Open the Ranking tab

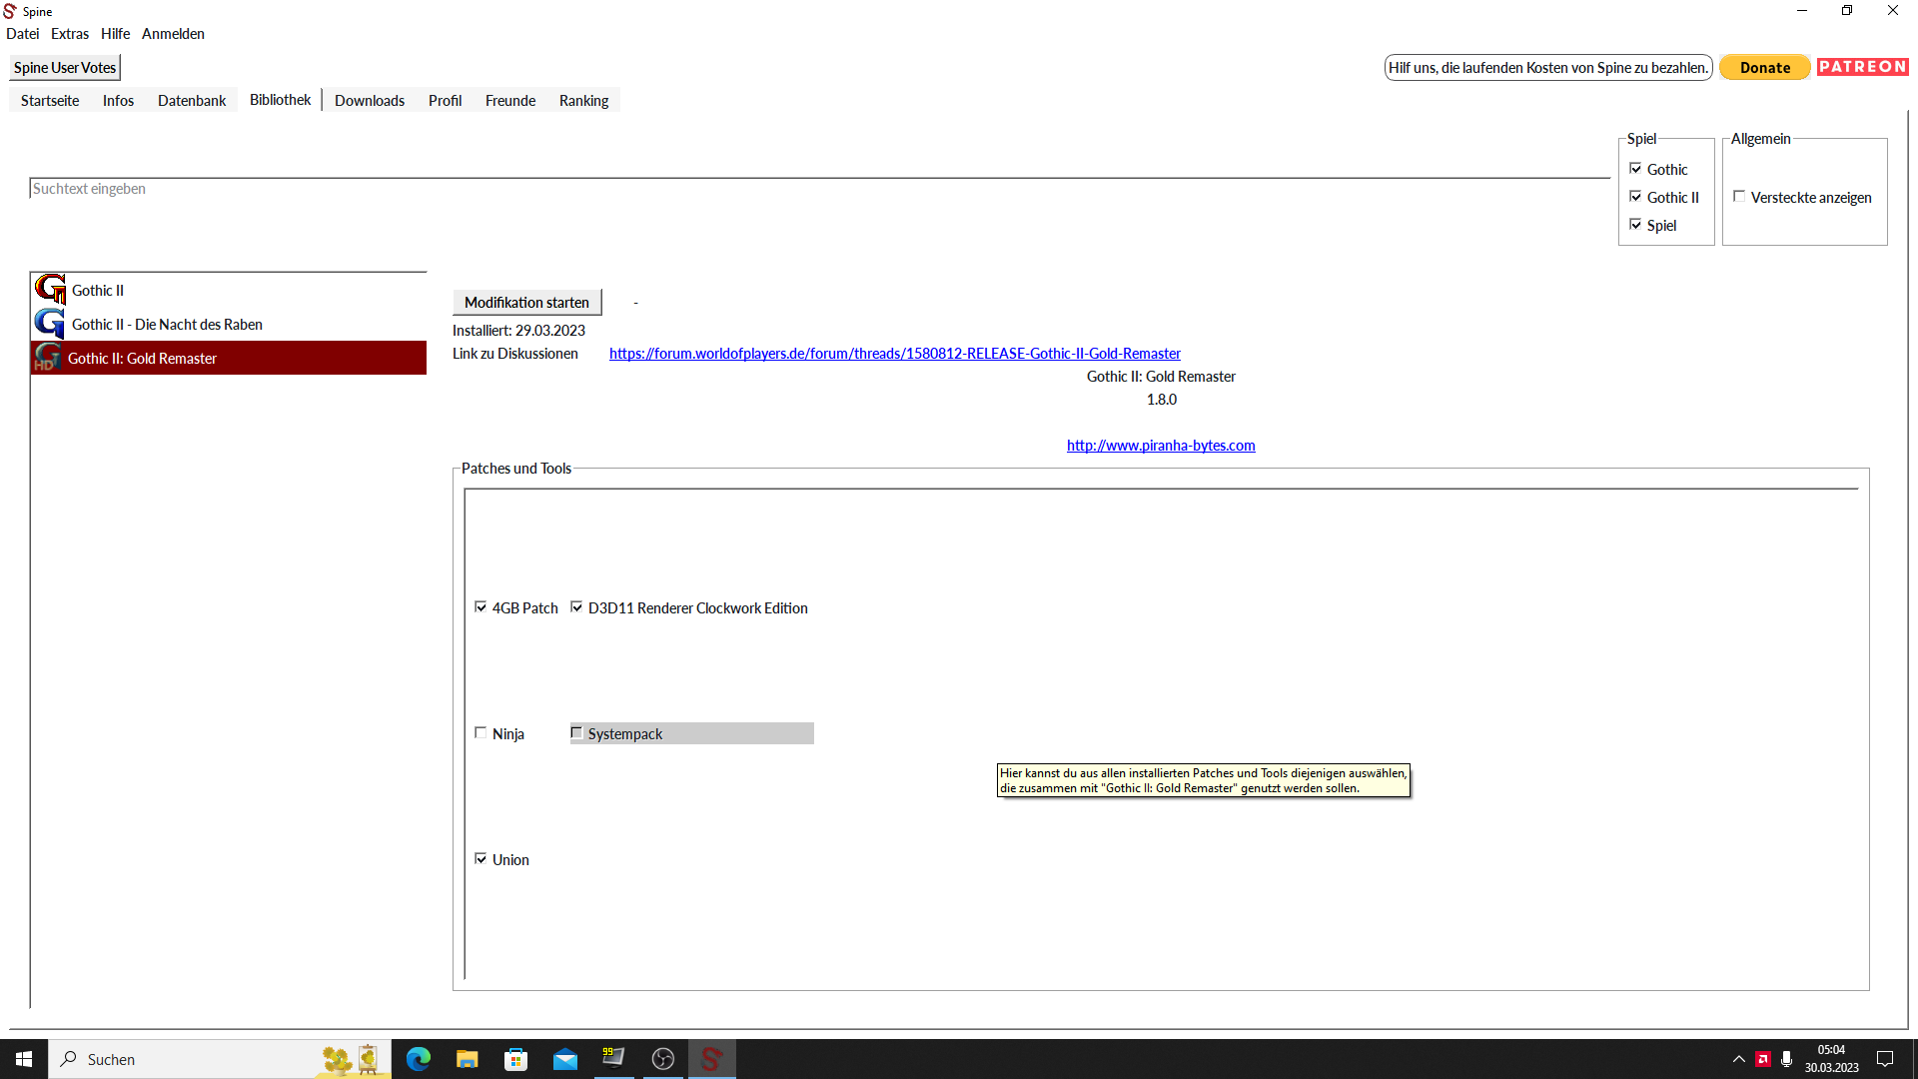[583, 100]
